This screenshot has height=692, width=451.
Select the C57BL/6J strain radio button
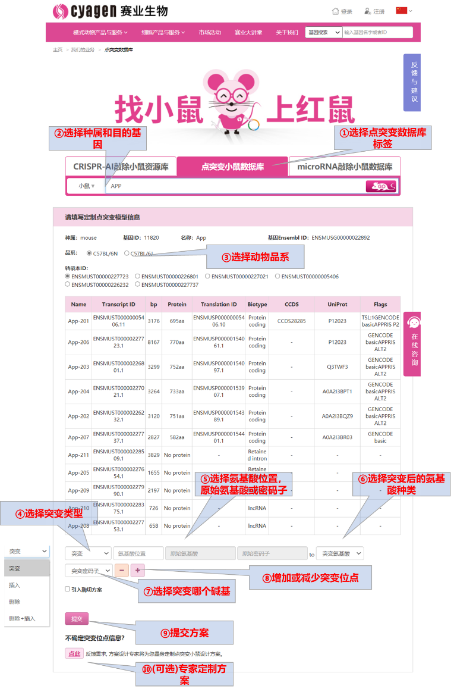coord(127,253)
